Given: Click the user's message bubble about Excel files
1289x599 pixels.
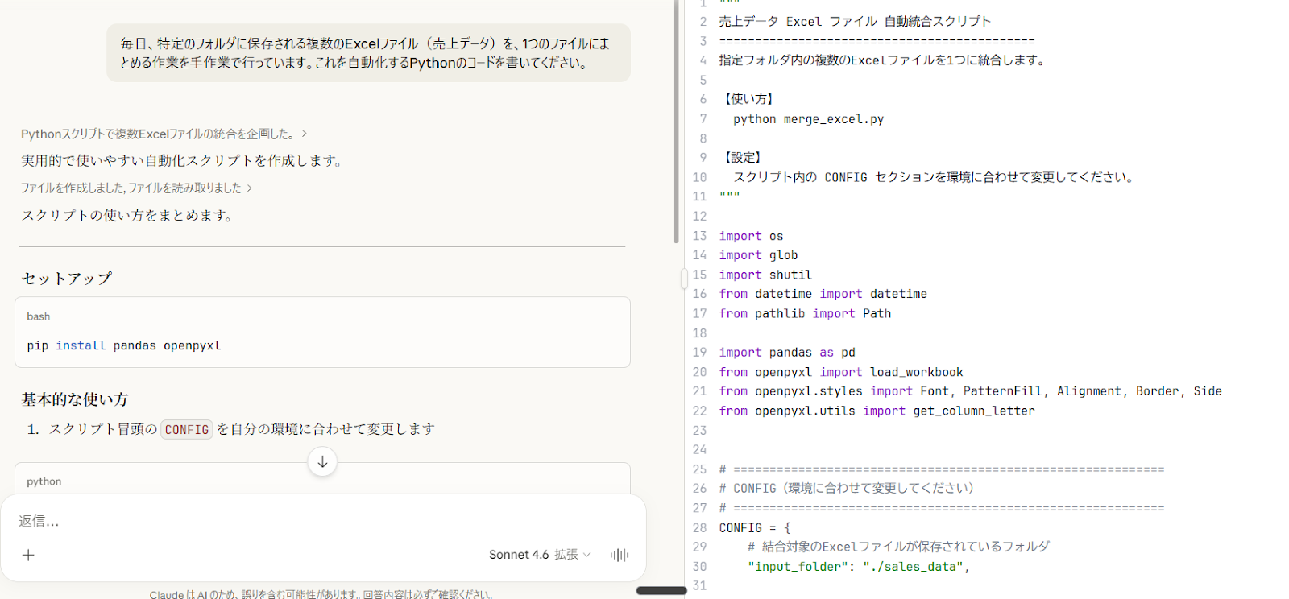Looking at the screenshot, I should tap(368, 53).
